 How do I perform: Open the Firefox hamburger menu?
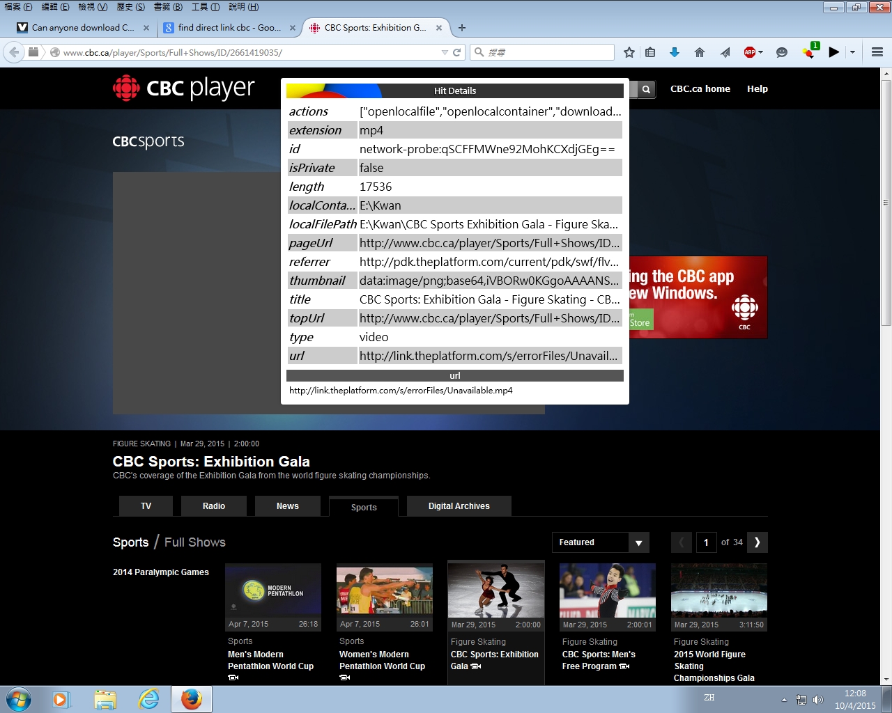pyautogui.click(x=877, y=52)
